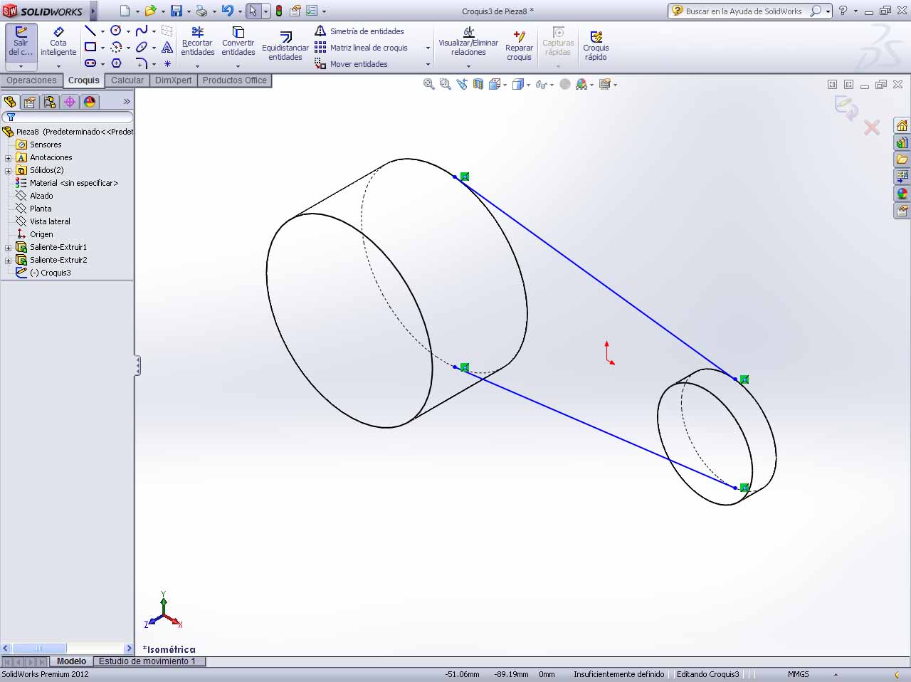Select Vista lateral plane in tree
Image resolution: width=911 pixels, height=682 pixels.
(x=50, y=221)
